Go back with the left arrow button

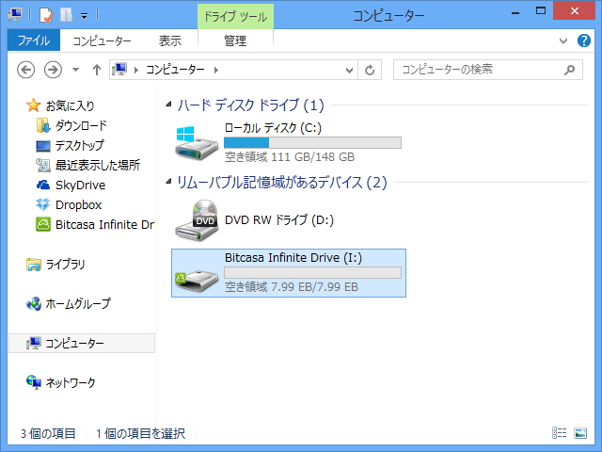point(25,70)
